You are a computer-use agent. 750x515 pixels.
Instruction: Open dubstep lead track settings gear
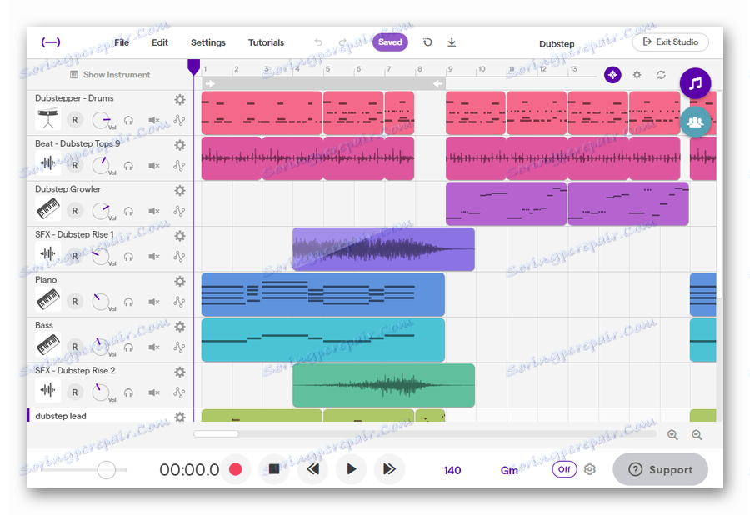[180, 417]
